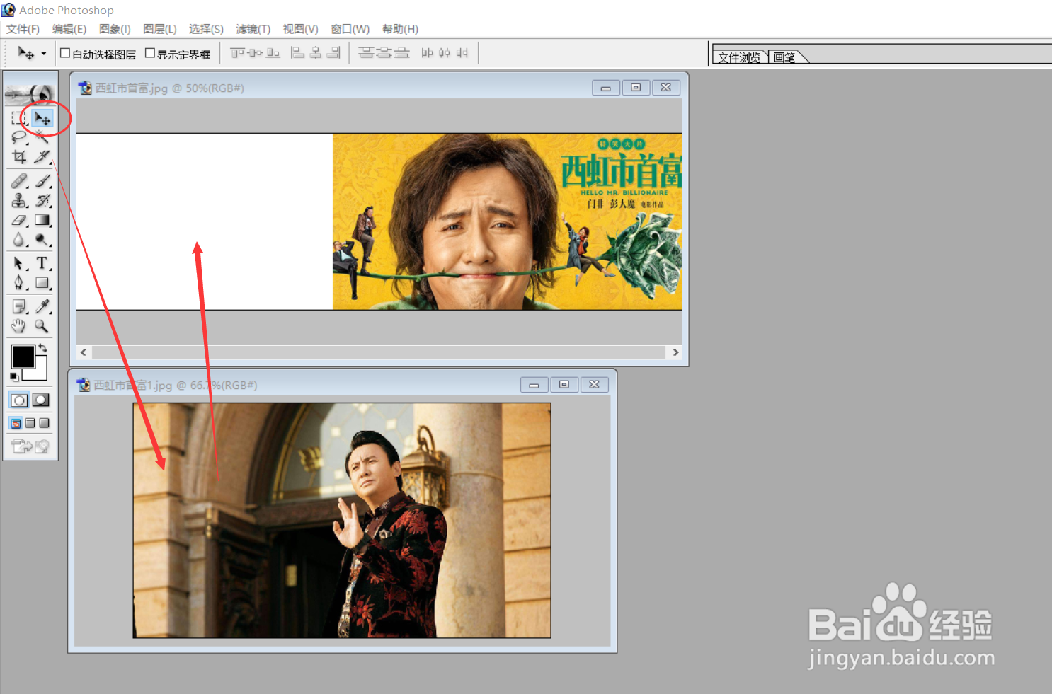Open the 图象(I) menu
The height and width of the screenshot is (694, 1052).
[x=115, y=29]
